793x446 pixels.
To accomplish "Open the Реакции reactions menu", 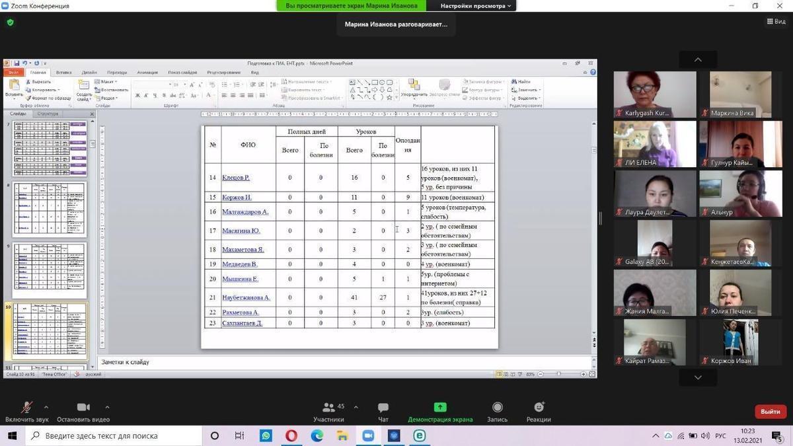I will [x=539, y=408].
